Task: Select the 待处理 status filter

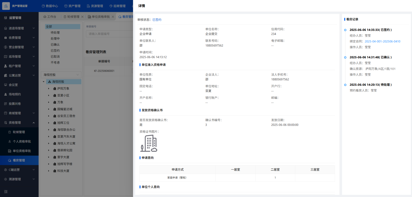Action: (55, 33)
